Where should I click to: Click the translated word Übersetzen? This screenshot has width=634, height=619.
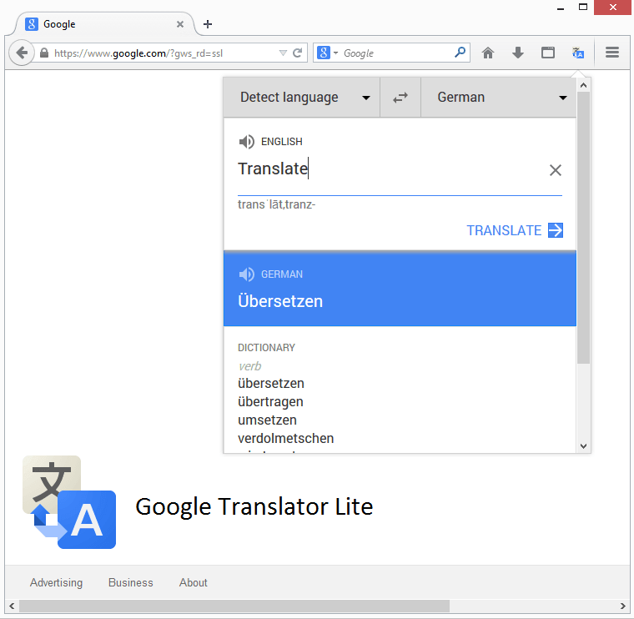click(x=280, y=302)
